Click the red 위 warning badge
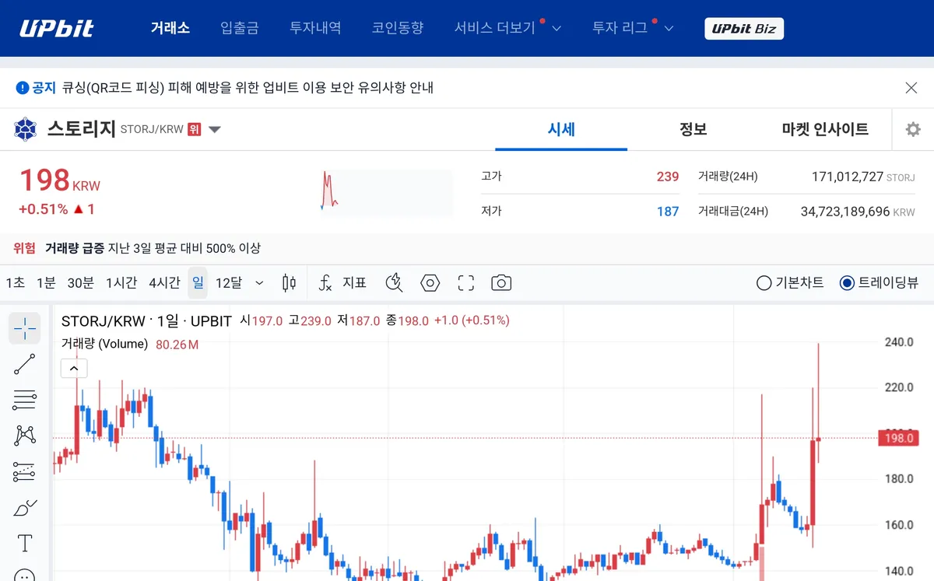The width and height of the screenshot is (934, 581). [195, 129]
